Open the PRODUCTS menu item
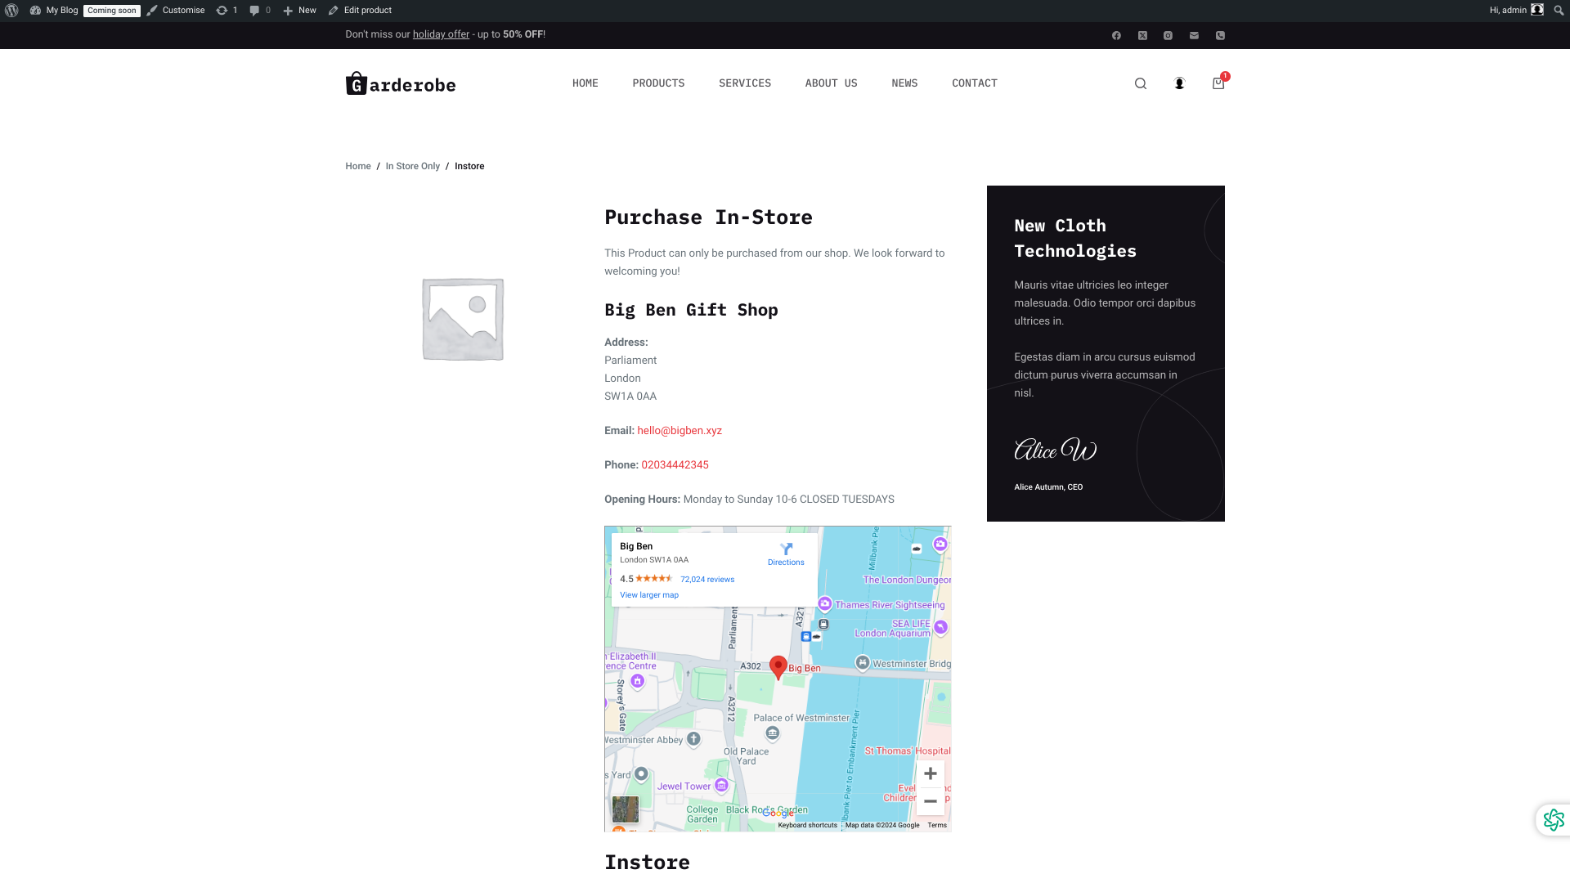The height and width of the screenshot is (883, 1570). (x=658, y=83)
